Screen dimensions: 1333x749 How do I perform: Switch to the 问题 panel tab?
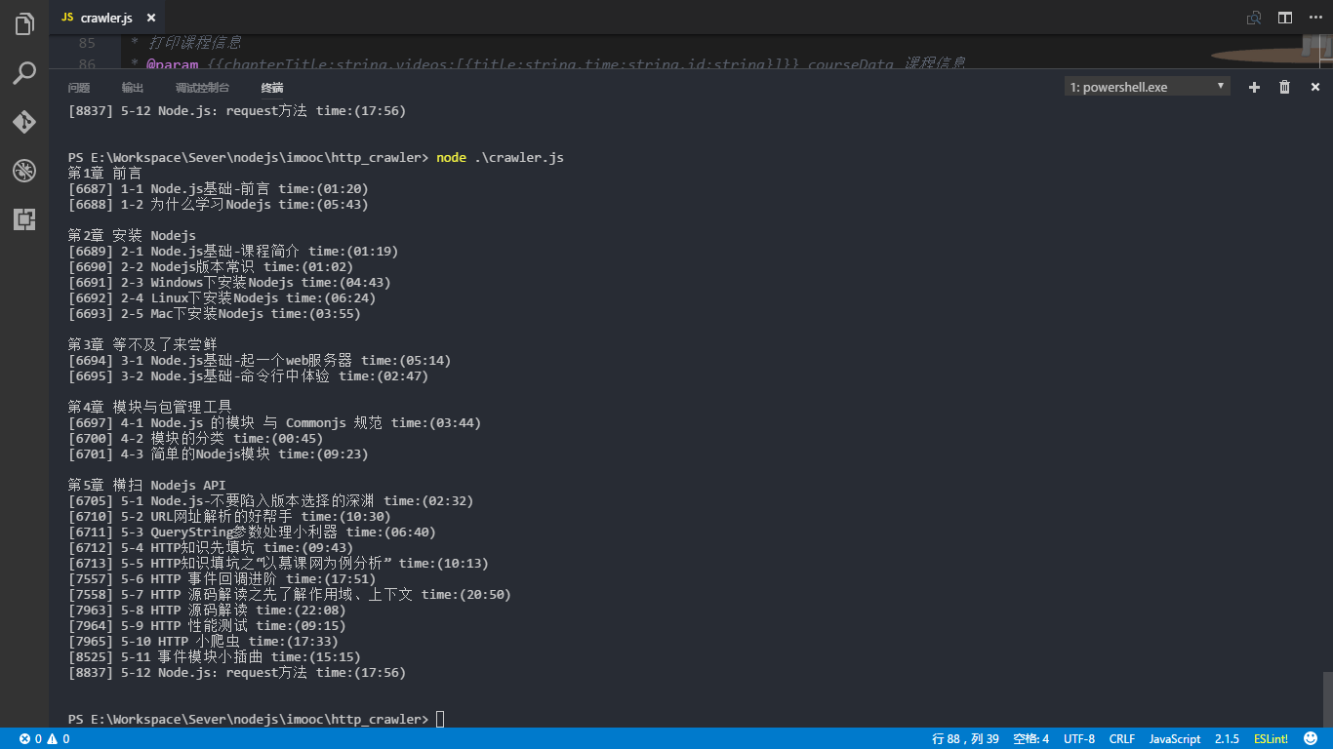(x=79, y=88)
